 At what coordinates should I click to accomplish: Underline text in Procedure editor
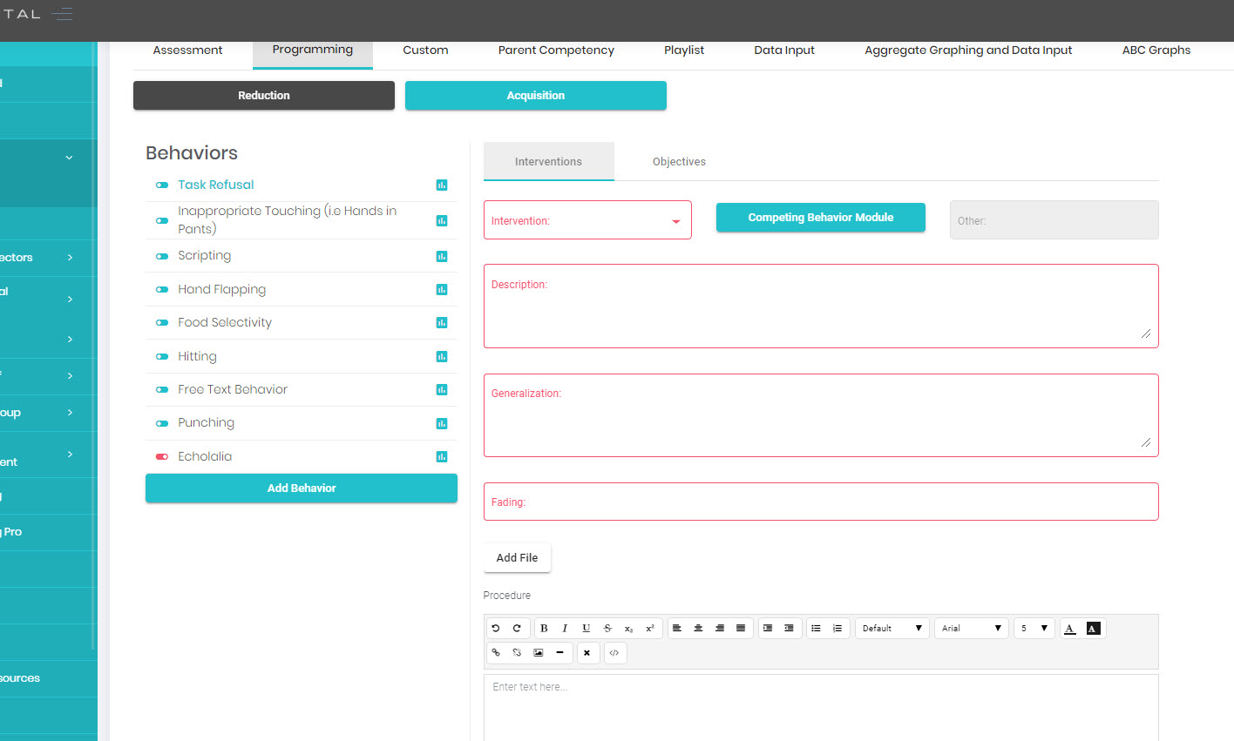(x=586, y=628)
